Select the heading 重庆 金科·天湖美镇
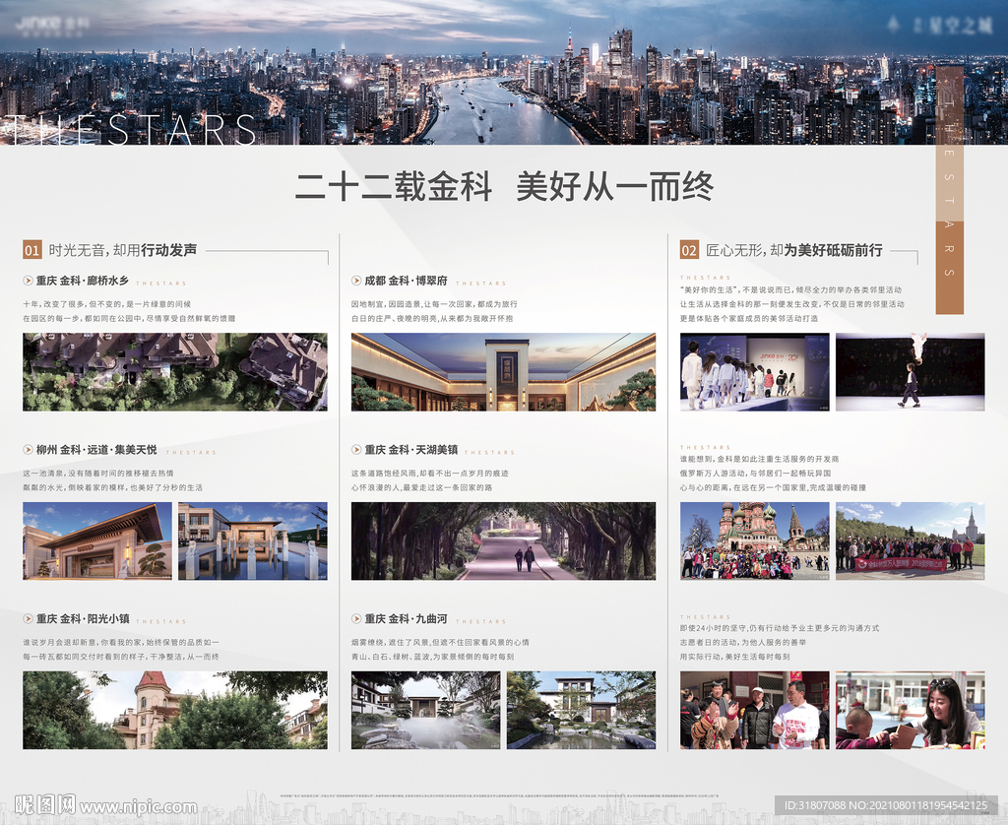The image size is (1008, 825). coord(411,450)
